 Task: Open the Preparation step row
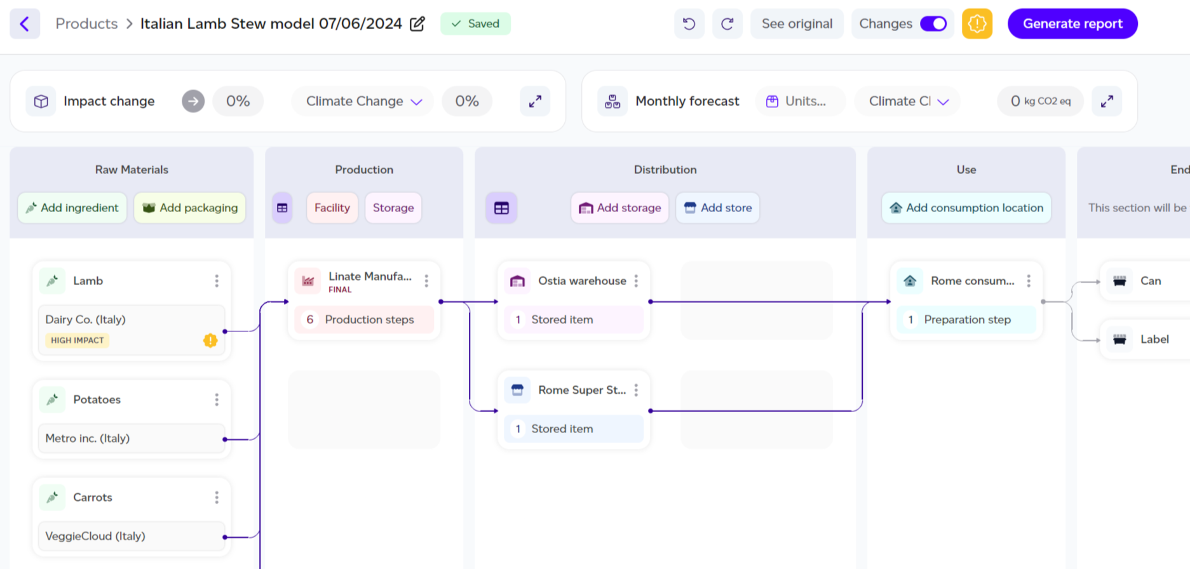[x=966, y=319]
